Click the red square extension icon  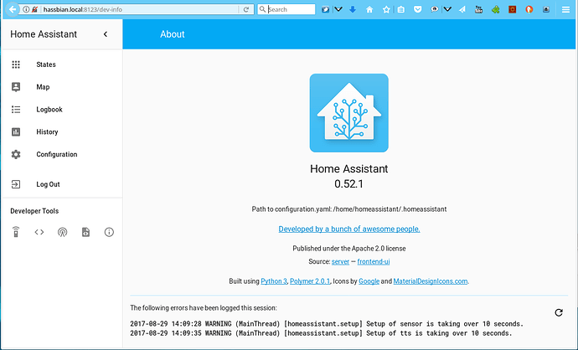[512, 9]
